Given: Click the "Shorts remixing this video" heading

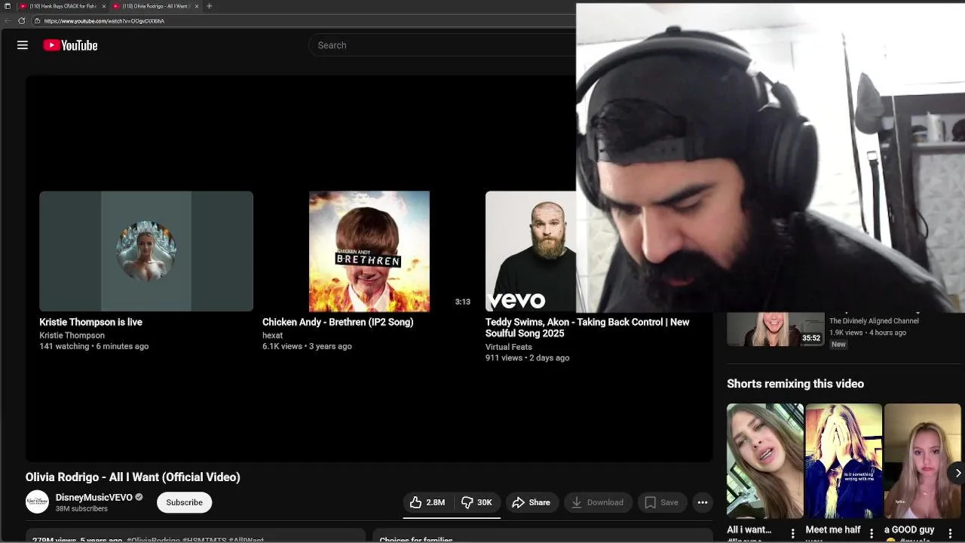Looking at the screenshot, I should [795, 384].
